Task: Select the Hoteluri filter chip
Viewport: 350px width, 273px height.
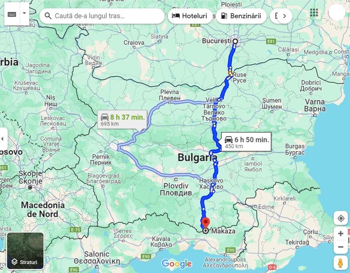Action: tap(190, 16)
